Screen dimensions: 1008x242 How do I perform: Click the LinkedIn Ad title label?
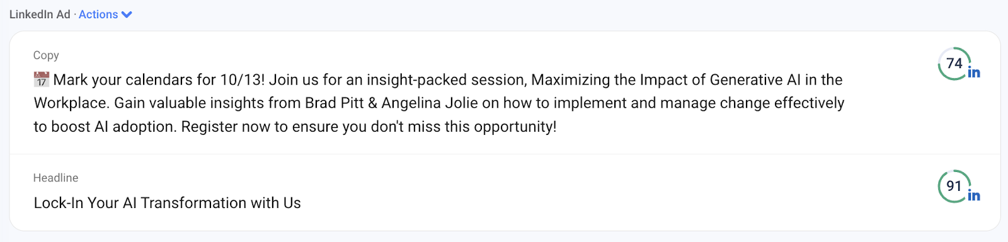point(40,14)
